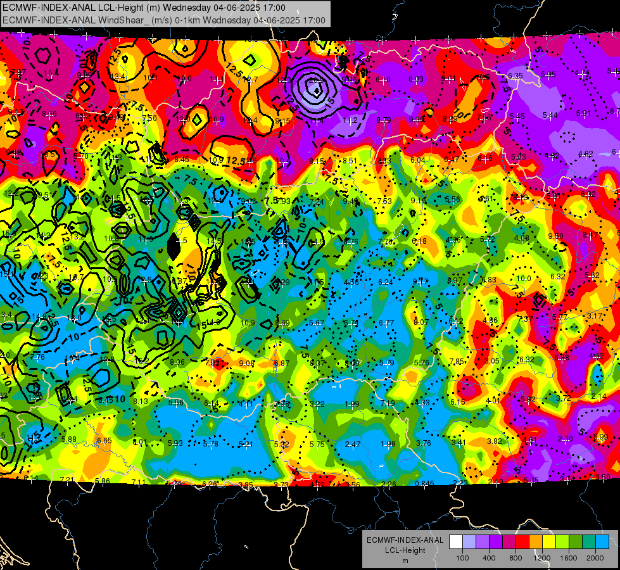The height and width of the screenshot is (570, 620).
Task: Select the magenta legend color swatch
Action: [x=509, y=542]
